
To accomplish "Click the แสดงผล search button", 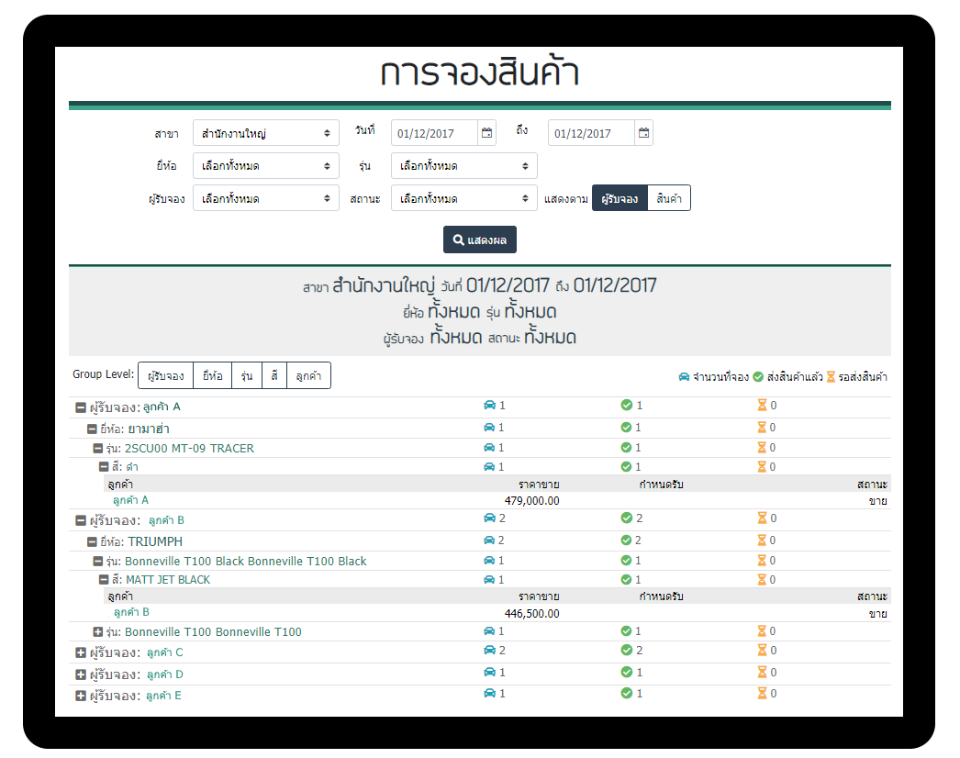I will coord(479,240).
